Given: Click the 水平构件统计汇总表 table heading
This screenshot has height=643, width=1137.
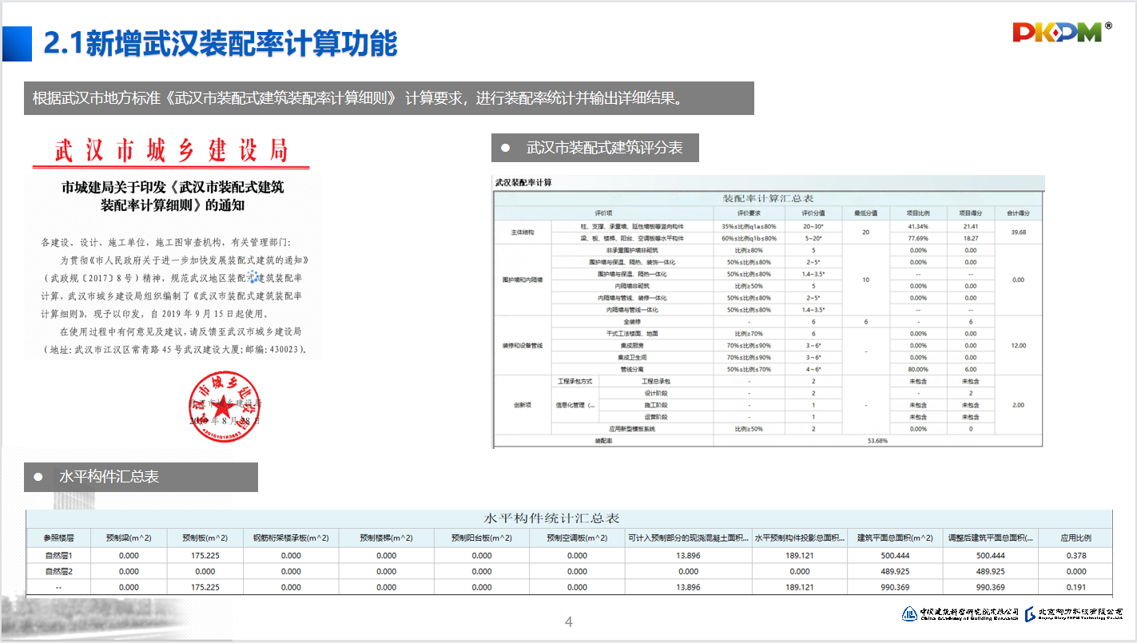Looking at the screenshot, I should [552, 519].
